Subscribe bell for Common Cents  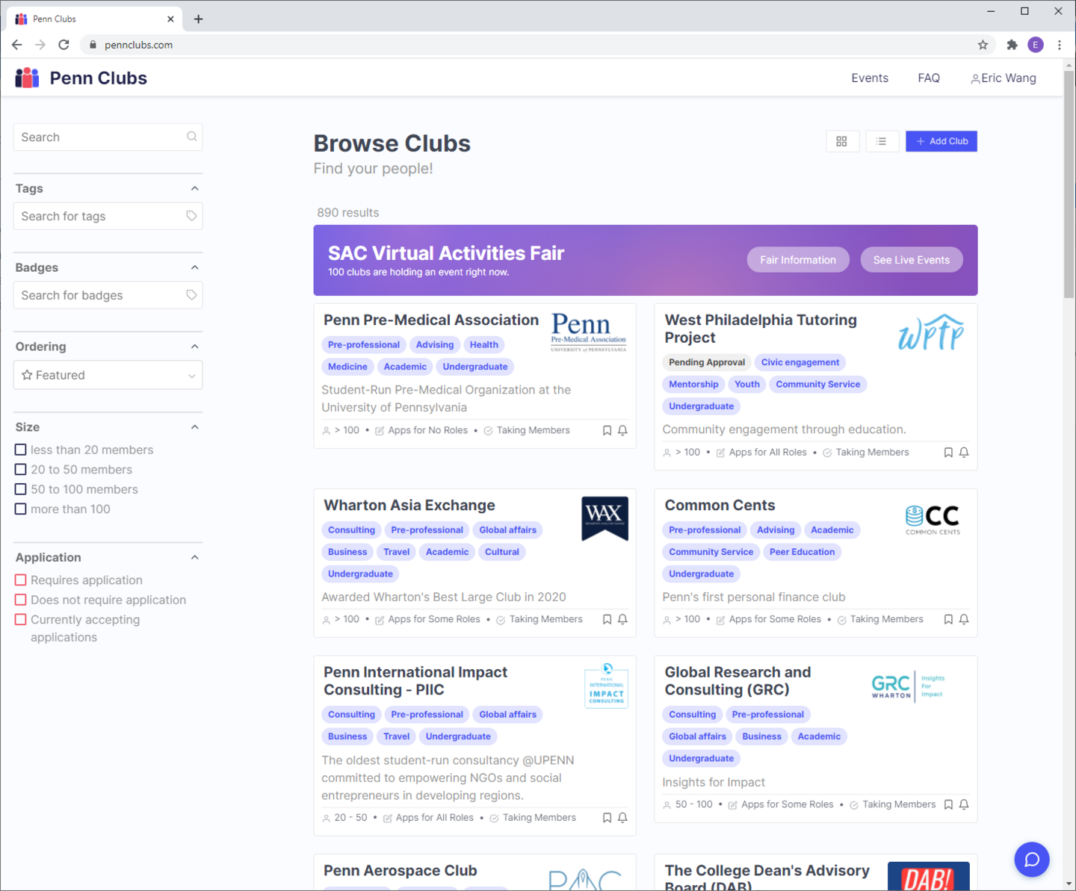coord(964,619)
